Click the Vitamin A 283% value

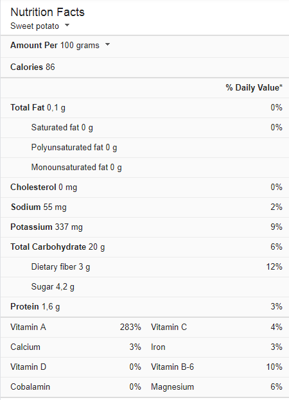[x=130, y=327]
